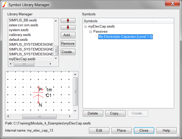
Task: Click Create... in Library Manager
Action: [68, 52]
